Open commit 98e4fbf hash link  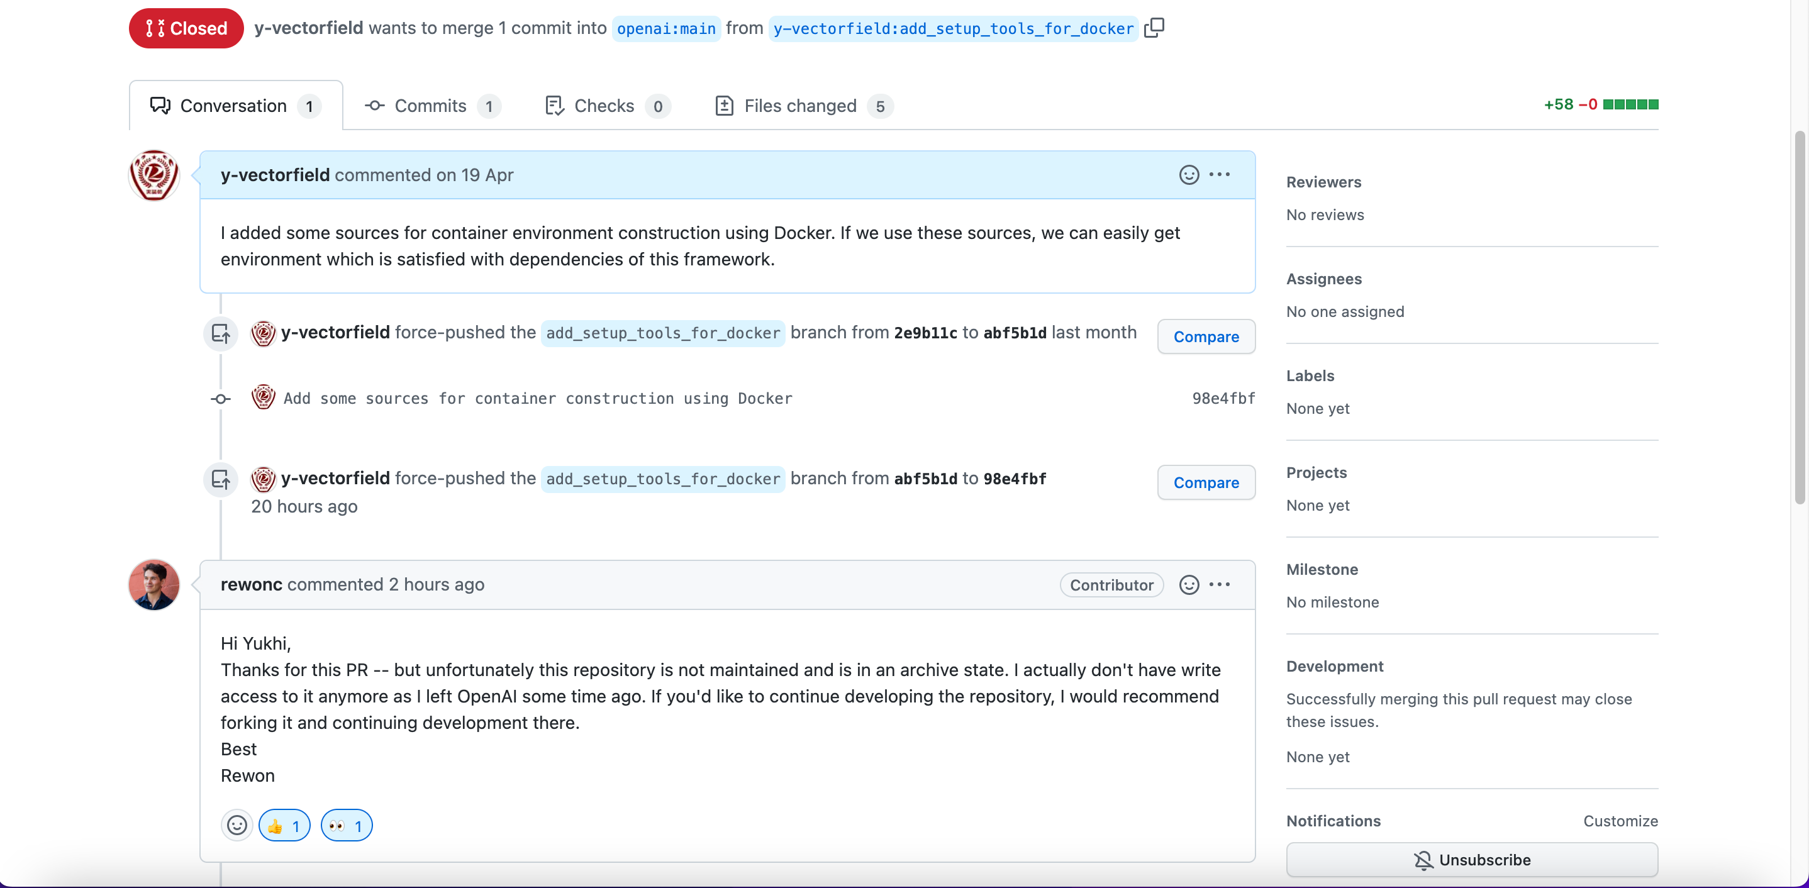1223,399
